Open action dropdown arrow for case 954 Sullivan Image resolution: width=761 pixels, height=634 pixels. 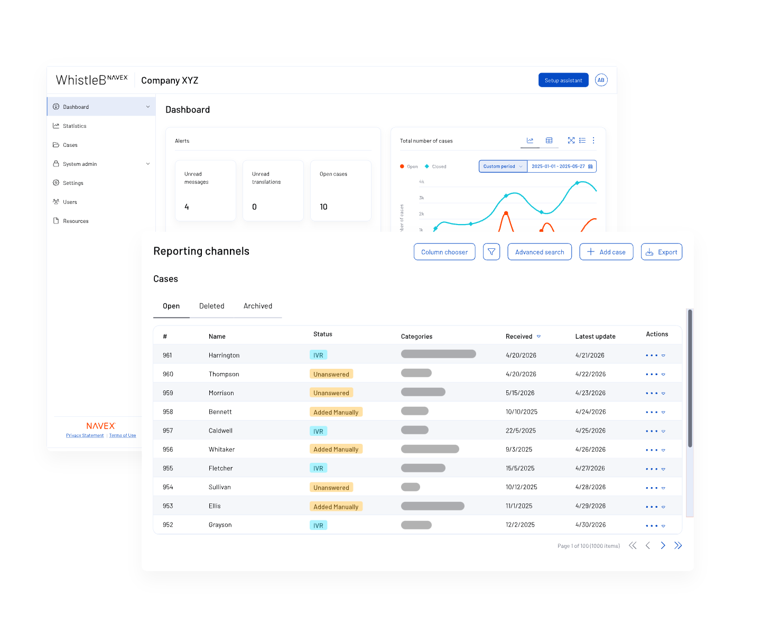[x=663, y=488]
